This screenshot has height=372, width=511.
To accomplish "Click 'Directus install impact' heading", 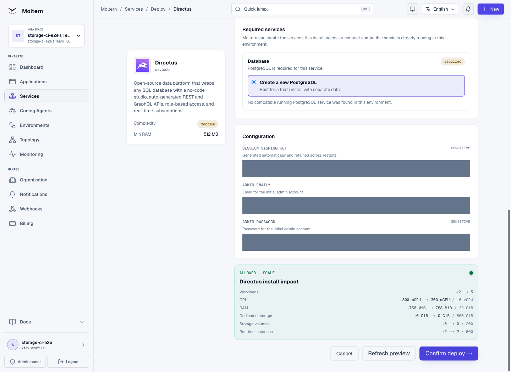I will click(x=269, y=282).
